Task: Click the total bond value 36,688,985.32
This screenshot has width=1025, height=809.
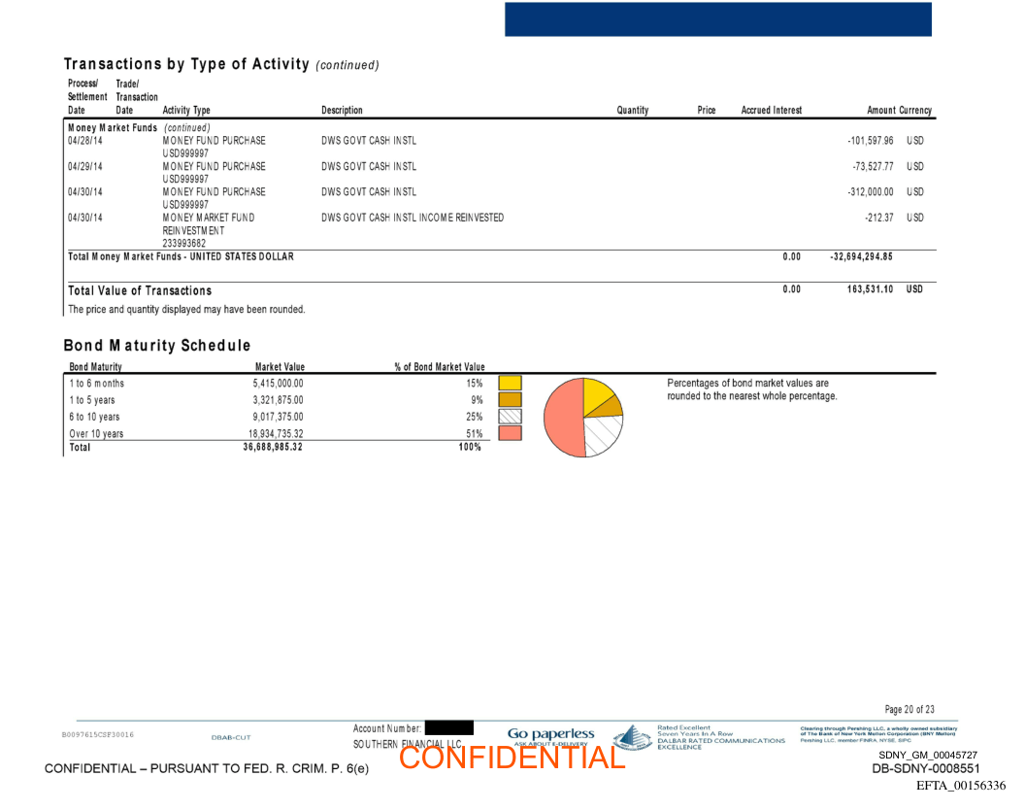Action: [273, 448]
